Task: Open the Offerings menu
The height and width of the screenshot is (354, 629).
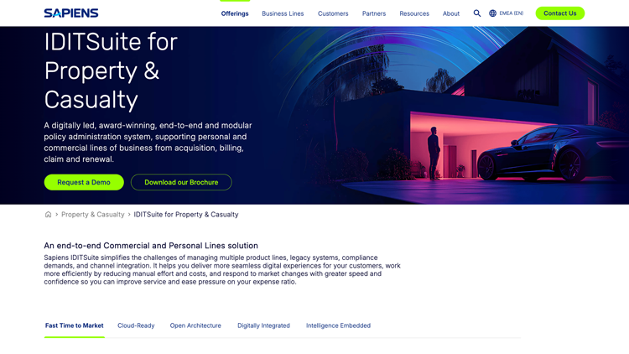Action: tap(235, 13)
